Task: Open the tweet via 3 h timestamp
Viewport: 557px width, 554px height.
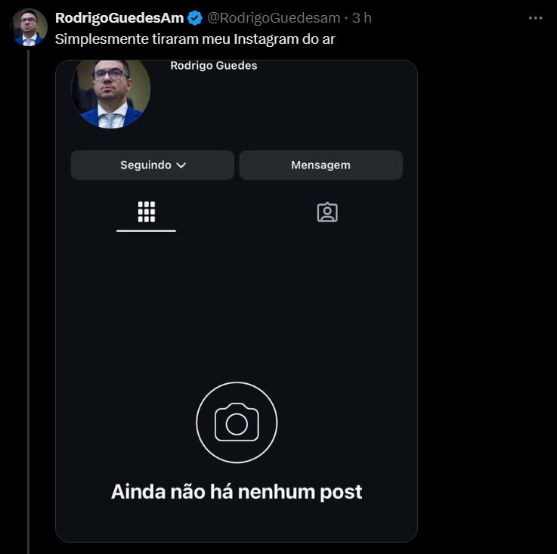Action: tap(362, 18)
